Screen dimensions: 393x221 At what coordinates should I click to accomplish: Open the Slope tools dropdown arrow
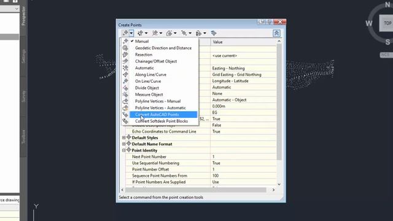pyautogui.click(x=204, y=33)
